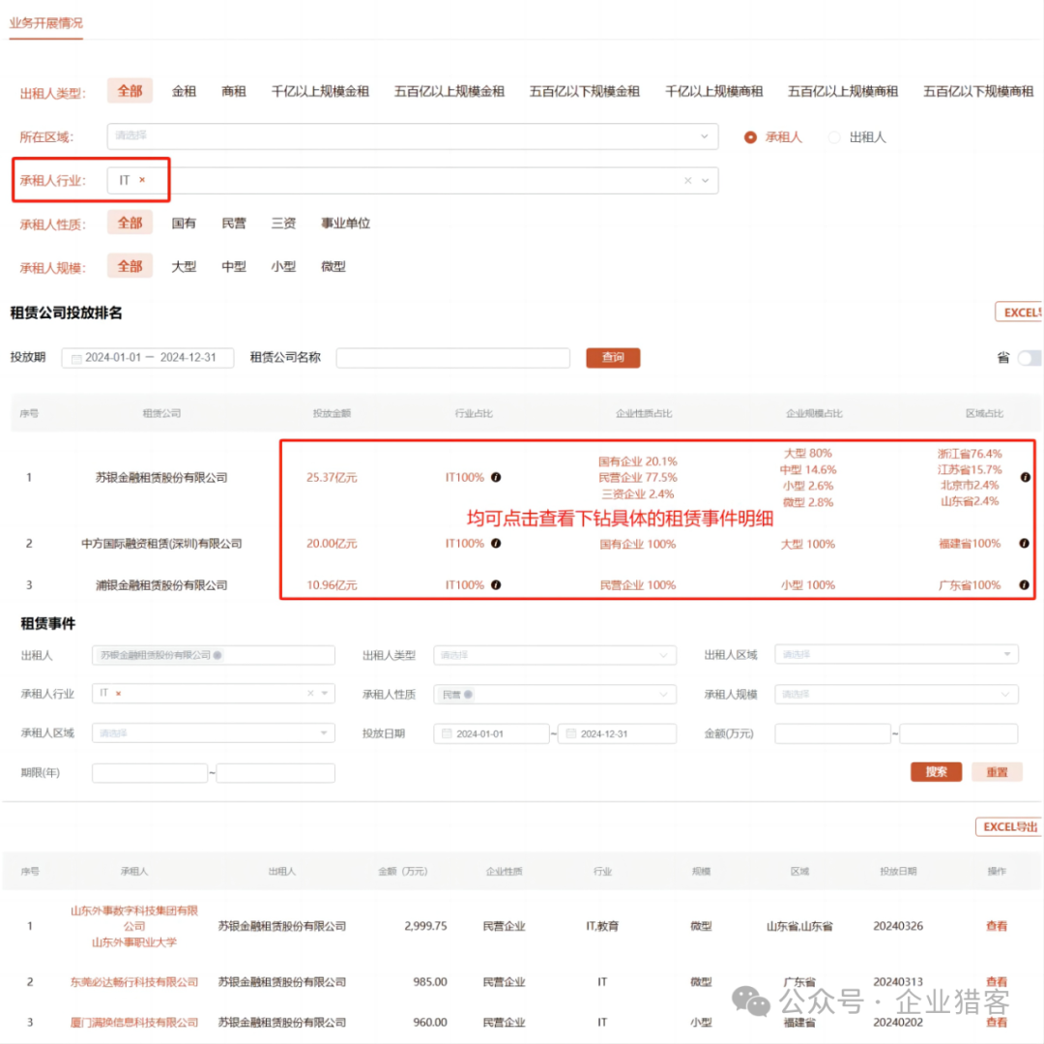The width and height of the screenshot is (1044, 1044).
Task: Remove IT tag in 租赁事件 承租人行业 field
Action: 119,694
